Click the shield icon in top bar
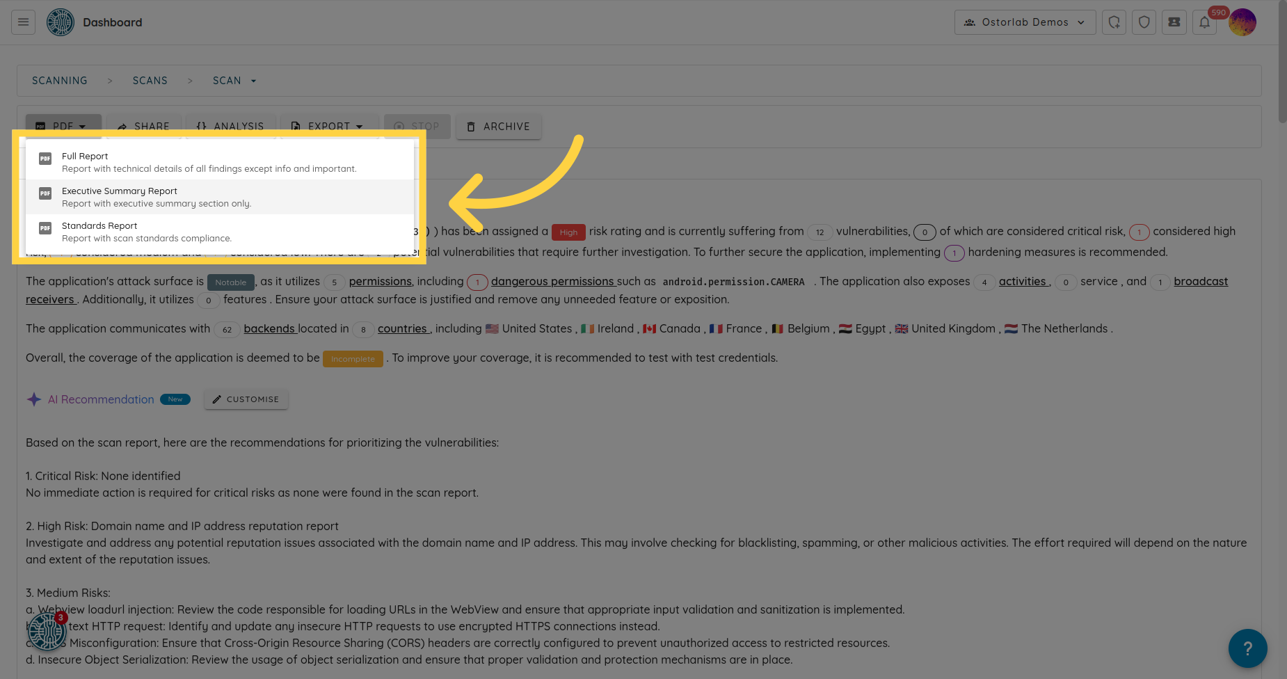 click(x=1144, y=22)
